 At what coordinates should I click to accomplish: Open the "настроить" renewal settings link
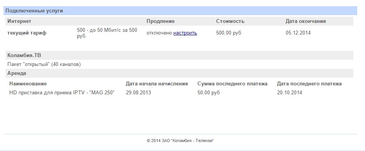pos(185,33)
